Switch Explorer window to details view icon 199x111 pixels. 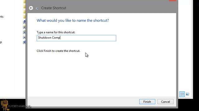tap(182, 94)
